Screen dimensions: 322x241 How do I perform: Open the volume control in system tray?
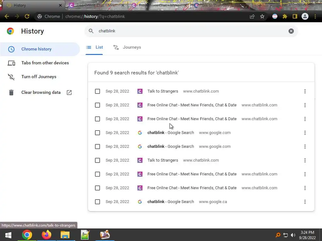(293, 235)
